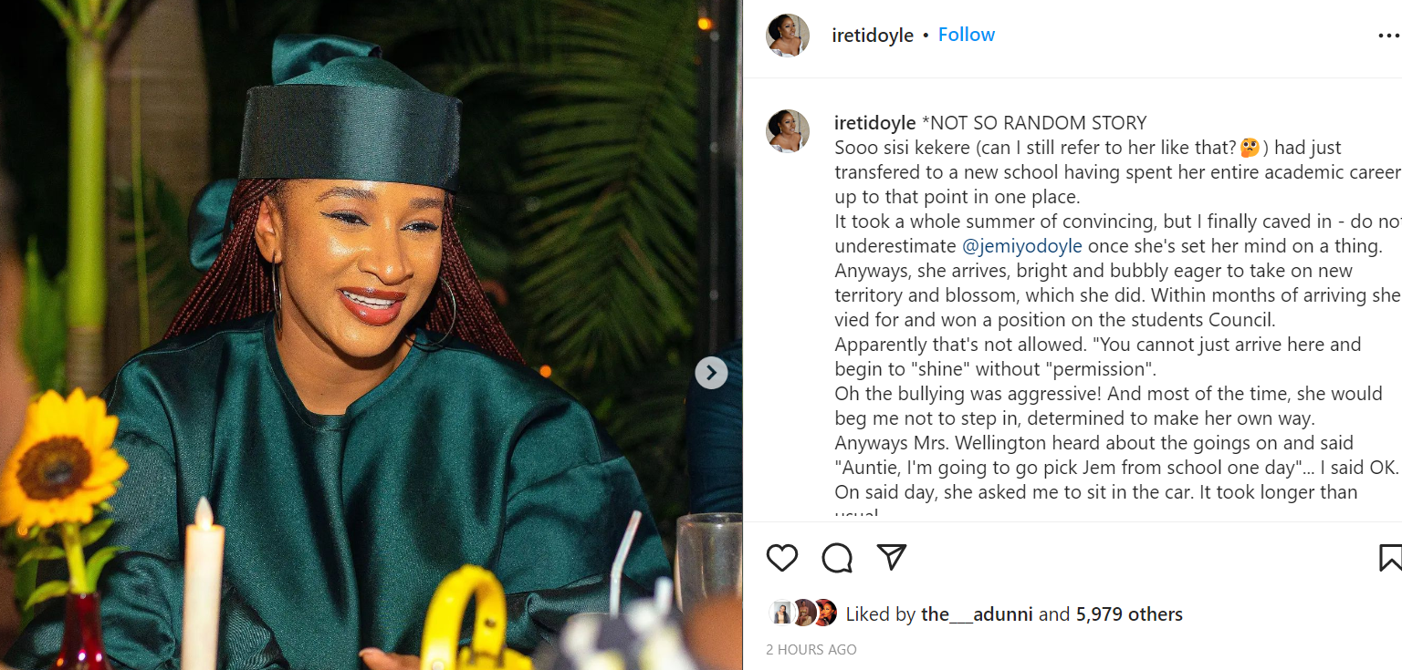Open iretidoyle profile picture in header
The height and width of the screenshot is (670, 1402).
[x=787, y=36]
